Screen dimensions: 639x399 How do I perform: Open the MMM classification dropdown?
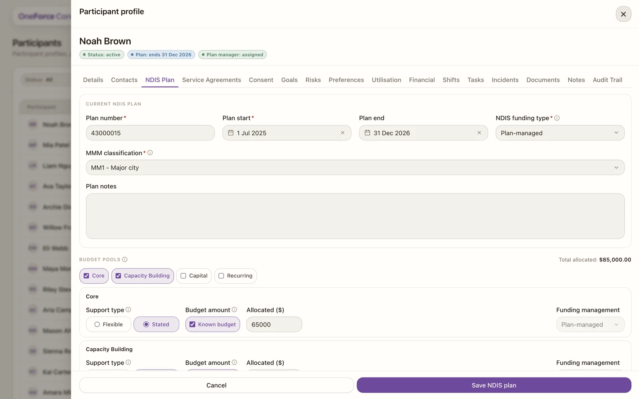coord(355,168)
